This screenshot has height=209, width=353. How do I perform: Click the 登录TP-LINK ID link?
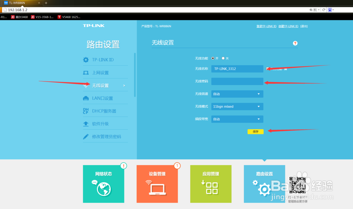(x=266, y=26)
